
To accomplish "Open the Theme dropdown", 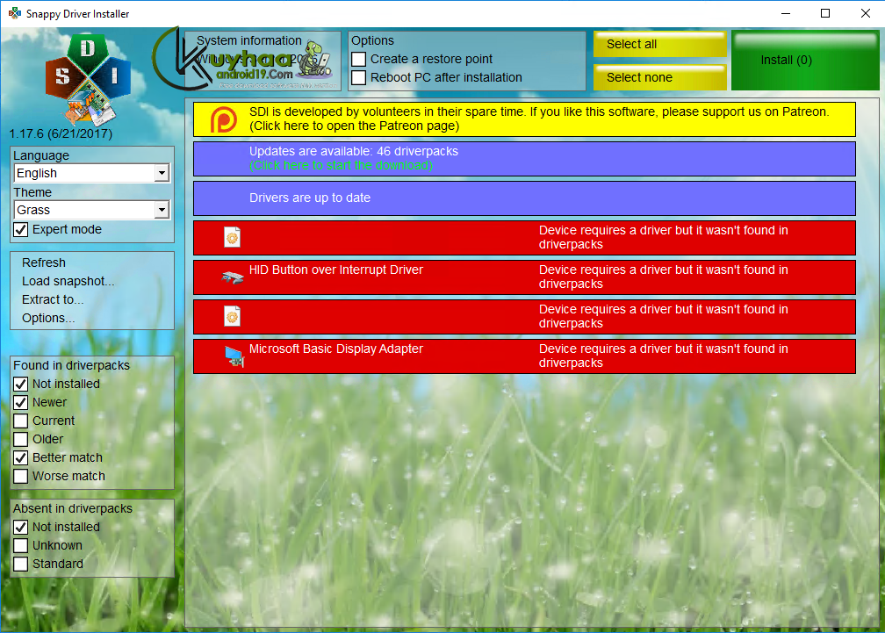I will [91, 210].
